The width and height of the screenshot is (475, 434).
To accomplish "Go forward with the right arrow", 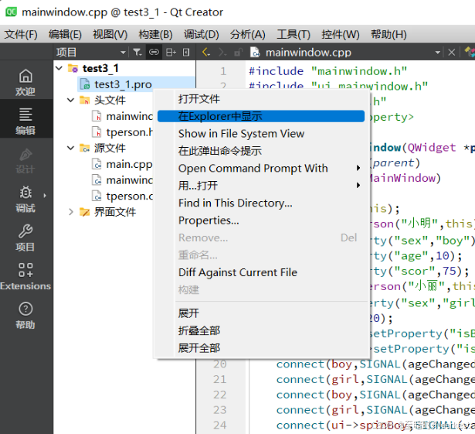I will (x=222, y=53).
